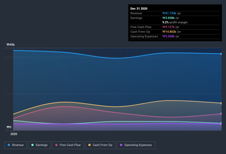Click the Earnings label in tooltip
226x154 pixels.
pyautogui.click(x=136, y=18)
